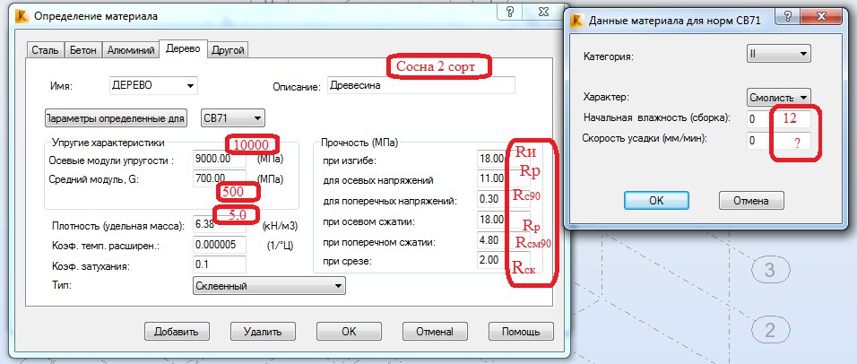This screenshot has width=857, height=364.
Task: Switch to the Сталь tab
Action: point(46,49)
